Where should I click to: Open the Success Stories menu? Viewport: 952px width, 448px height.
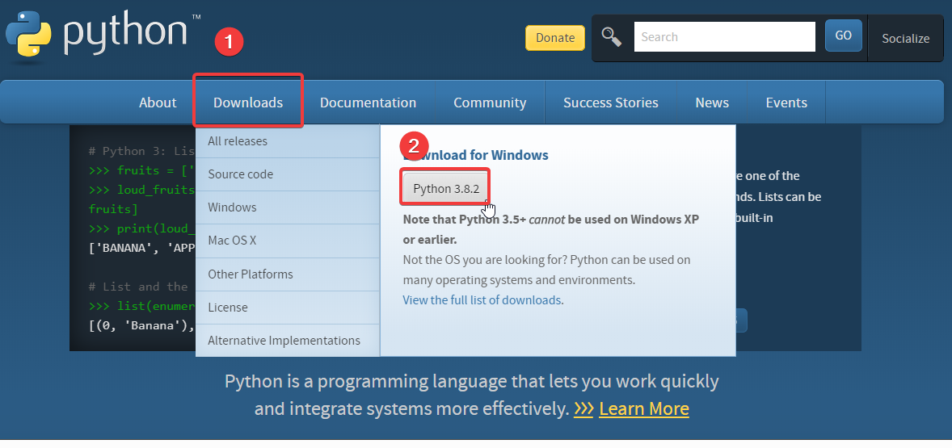(611, 103)
